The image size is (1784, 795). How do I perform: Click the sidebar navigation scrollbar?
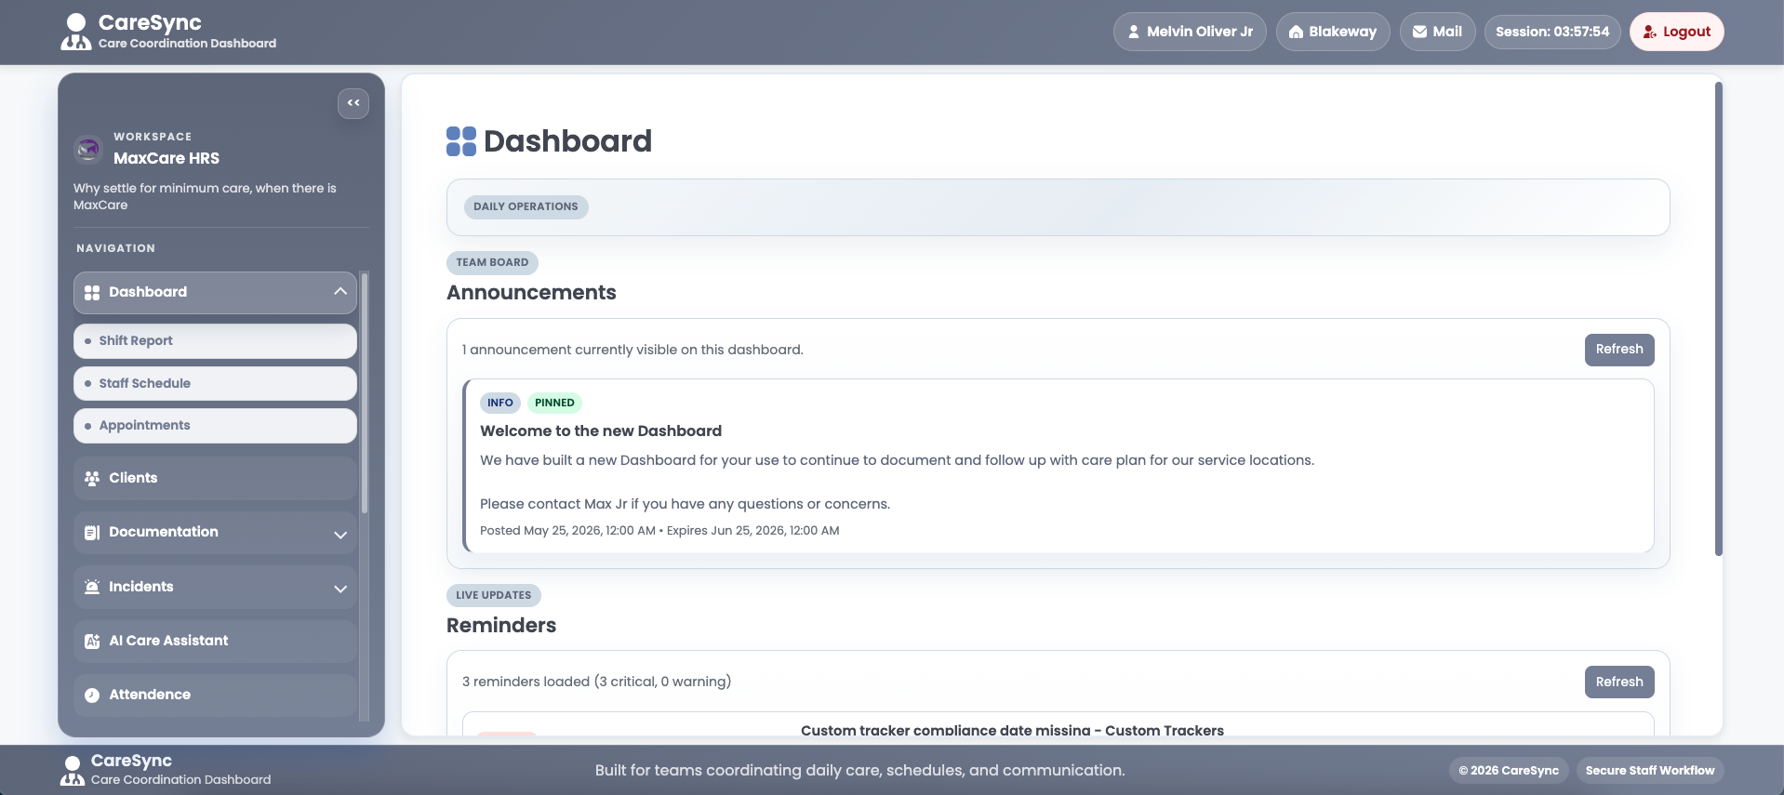tap(365, 392)
